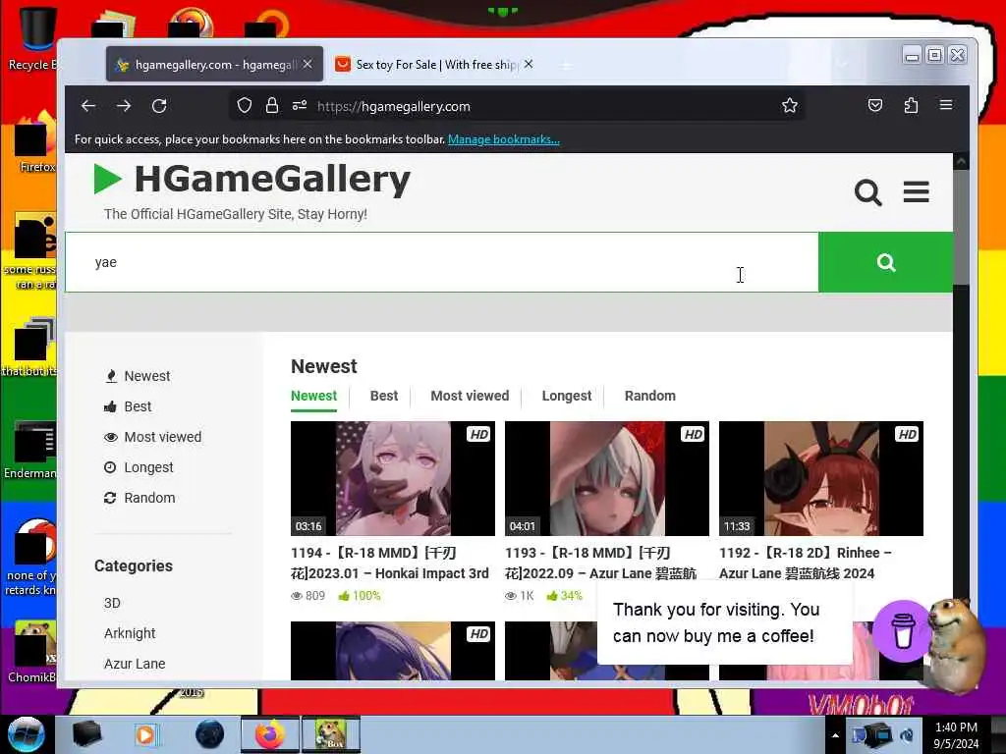Switch to the Newest sort tab

click(313, 396)
